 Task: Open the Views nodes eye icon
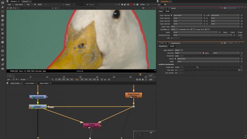2,56
